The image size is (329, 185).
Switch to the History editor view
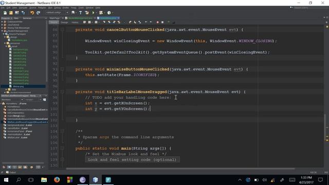[75, 22]
